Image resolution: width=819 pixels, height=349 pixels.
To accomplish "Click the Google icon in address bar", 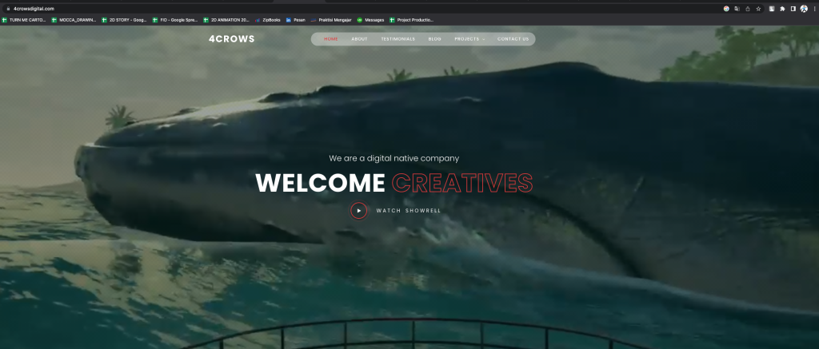I will tap(726, 8).
